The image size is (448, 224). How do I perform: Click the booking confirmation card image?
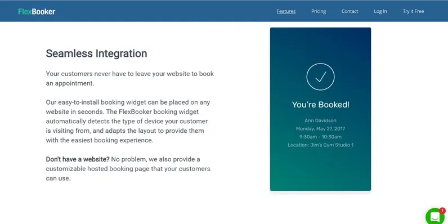321,109
